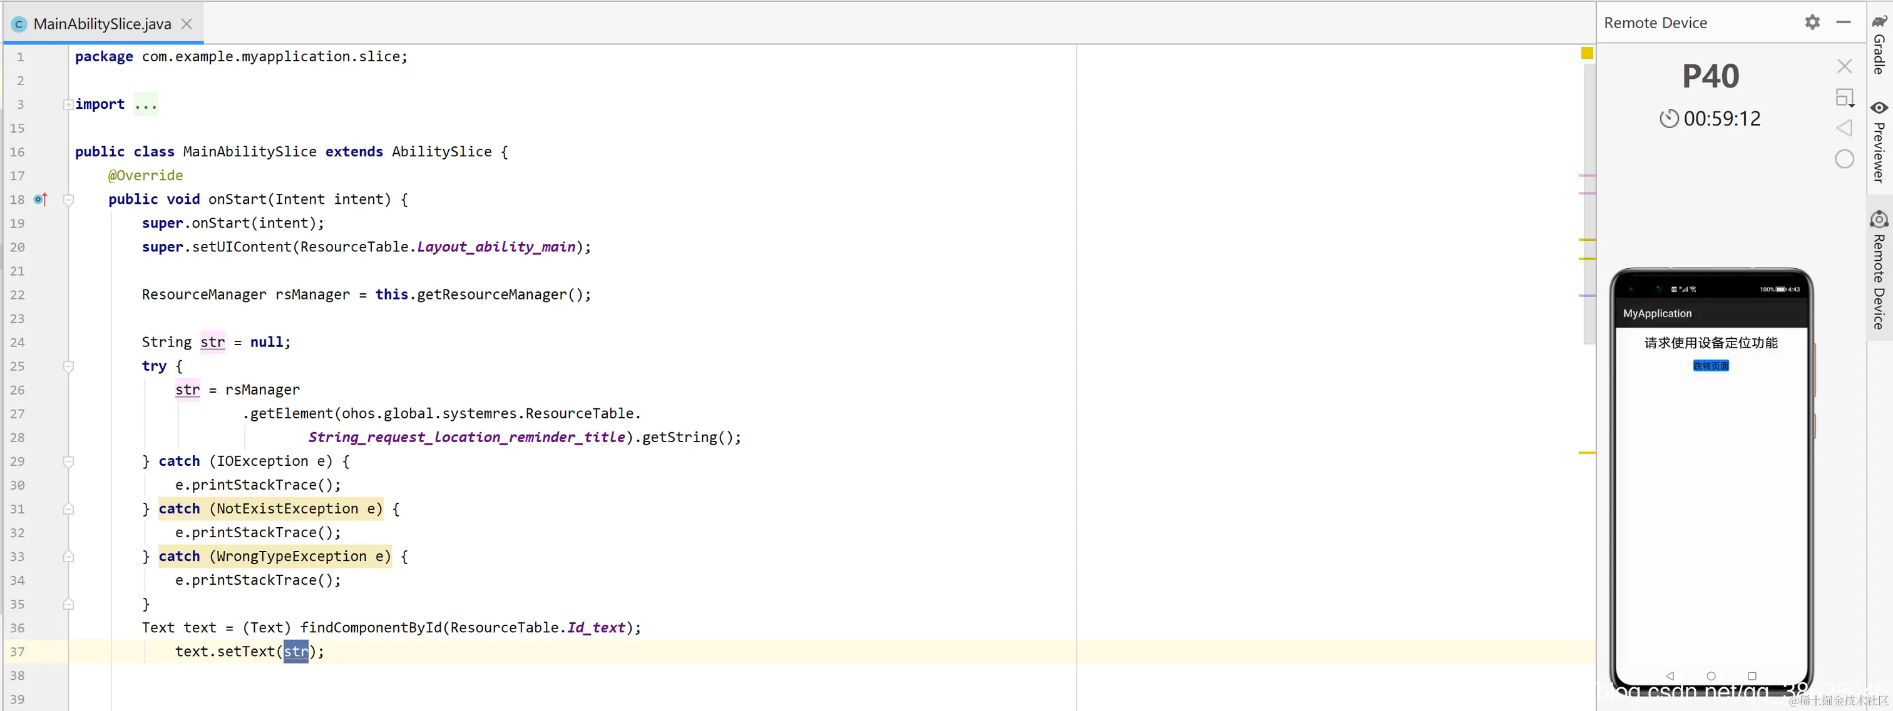Open Remote Device panel settings gear
The height and width of the screenshot is (711, 1893).
pos(1812,23)
